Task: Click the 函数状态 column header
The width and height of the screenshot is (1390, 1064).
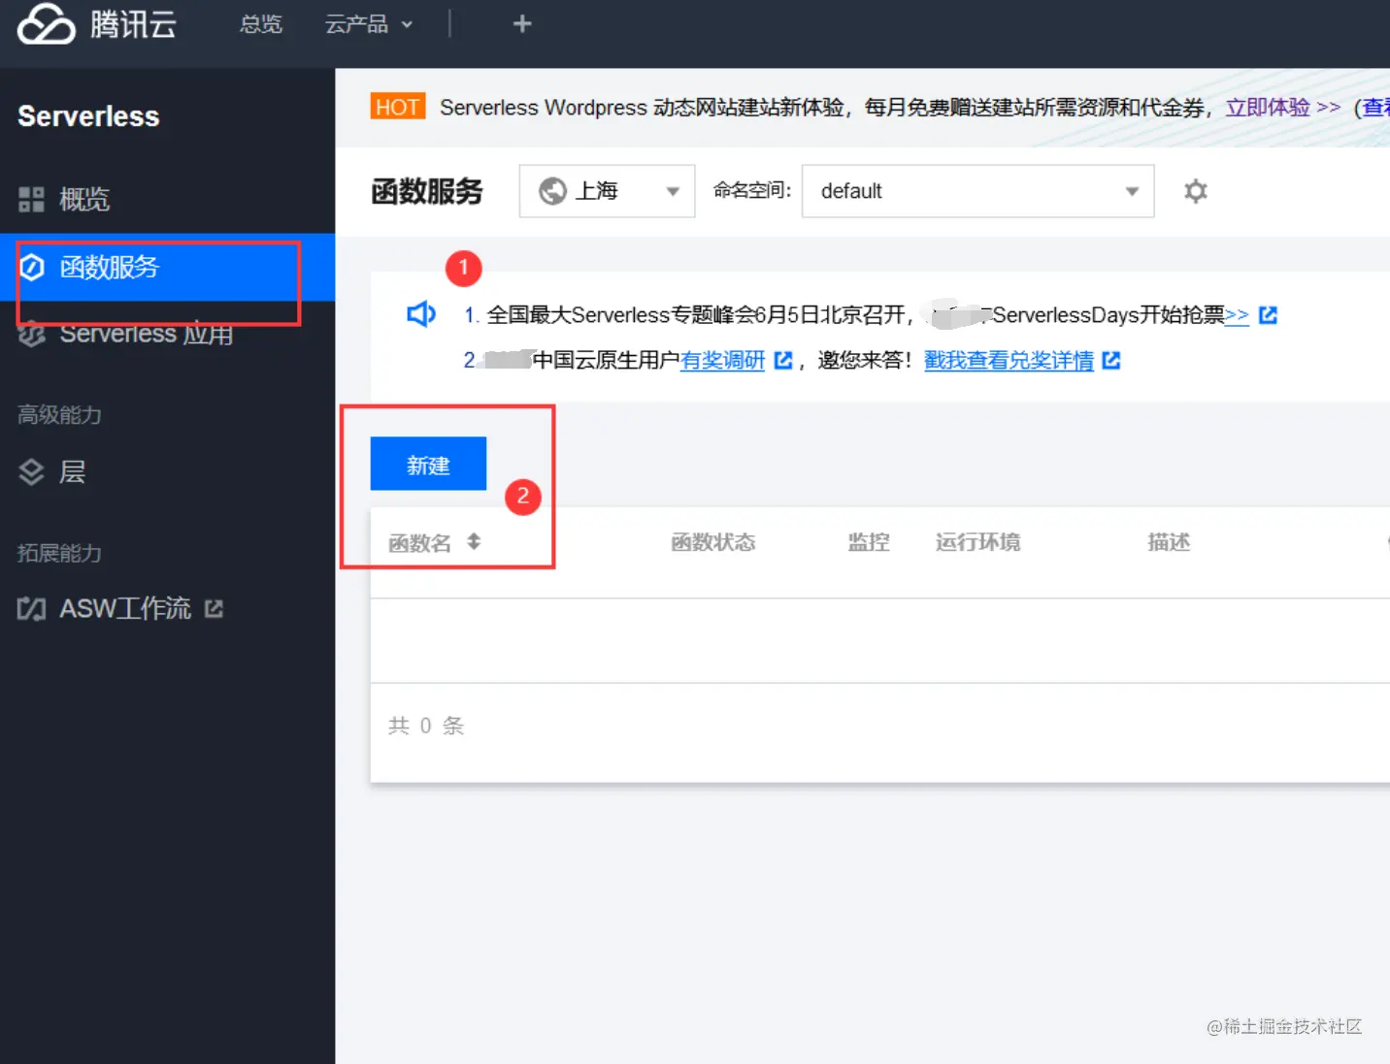Action: [713, 542]
